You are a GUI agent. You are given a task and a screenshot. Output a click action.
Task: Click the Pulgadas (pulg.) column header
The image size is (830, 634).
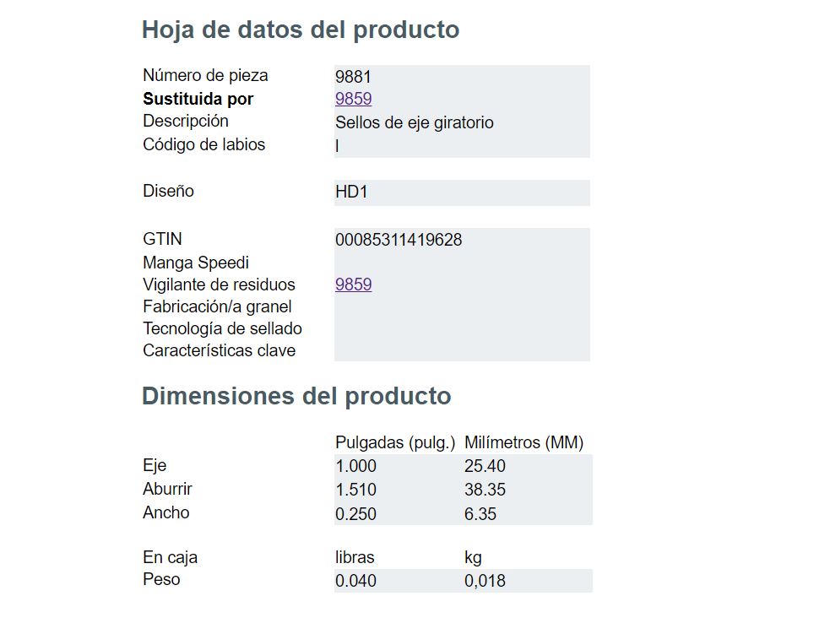395,442
